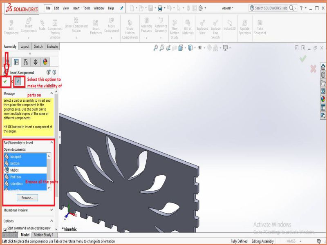Click the Zoom to Fit magnifier icon
The width and height of the screenshot is (327, 245).
point(156,48)
